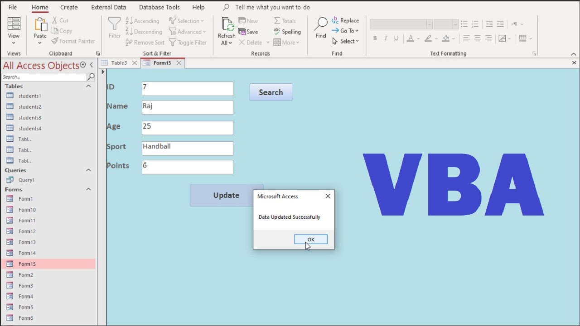
Task: Click New record in Records group
Action: point(248,21)
